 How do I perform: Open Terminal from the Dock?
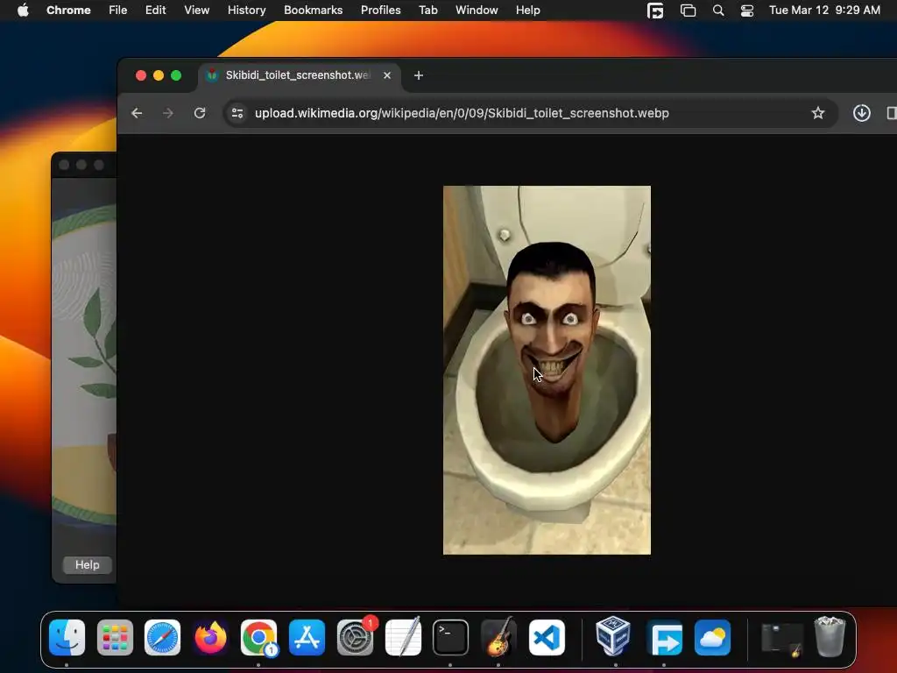pos(450,638)
